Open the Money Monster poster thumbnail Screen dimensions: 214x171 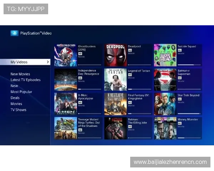[x=165, y=128]
